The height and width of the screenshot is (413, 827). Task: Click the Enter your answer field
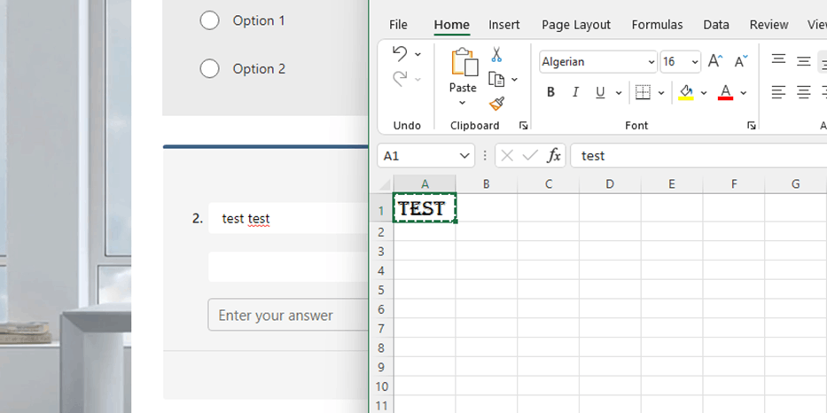pyautogui.click(x=288, y=315)
